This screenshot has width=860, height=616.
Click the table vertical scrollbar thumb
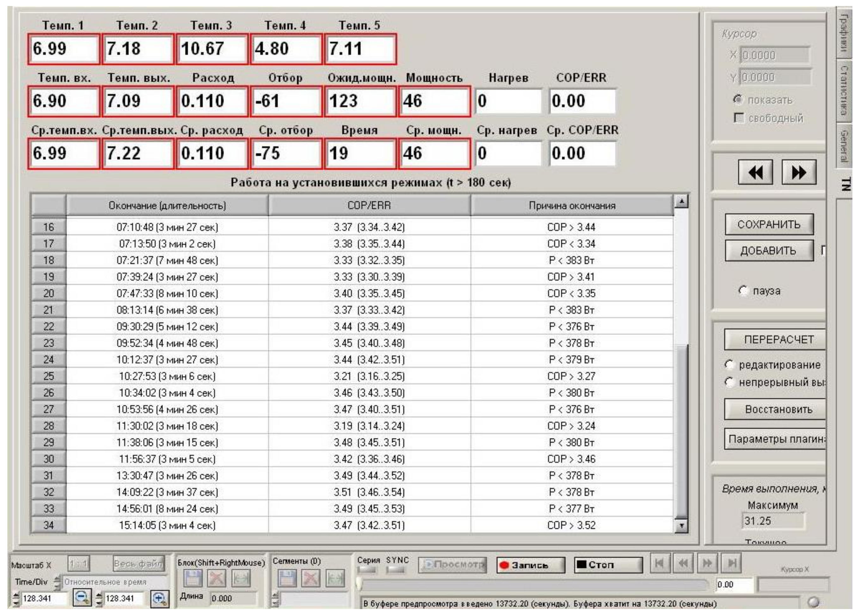[681, 431]
